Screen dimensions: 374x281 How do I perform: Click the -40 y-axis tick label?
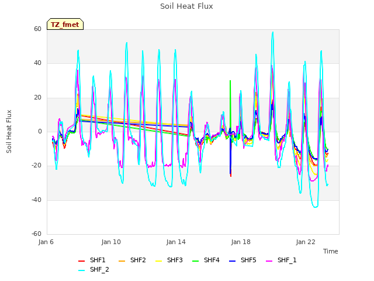(x=37, y=200)
